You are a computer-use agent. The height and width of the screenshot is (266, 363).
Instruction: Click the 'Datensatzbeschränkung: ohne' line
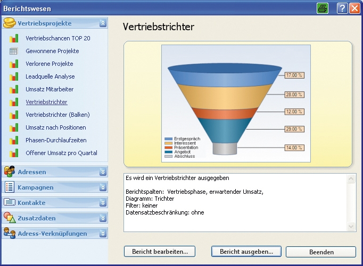[x=165, y=212]
